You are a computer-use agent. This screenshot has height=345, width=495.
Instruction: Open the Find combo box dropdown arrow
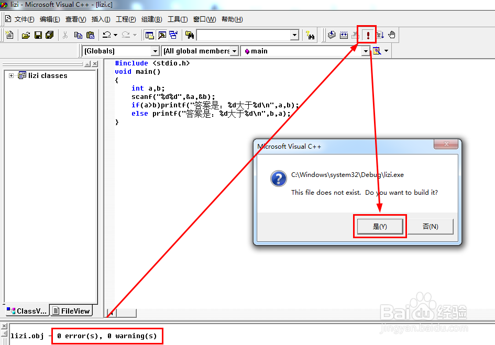point(294,35)
